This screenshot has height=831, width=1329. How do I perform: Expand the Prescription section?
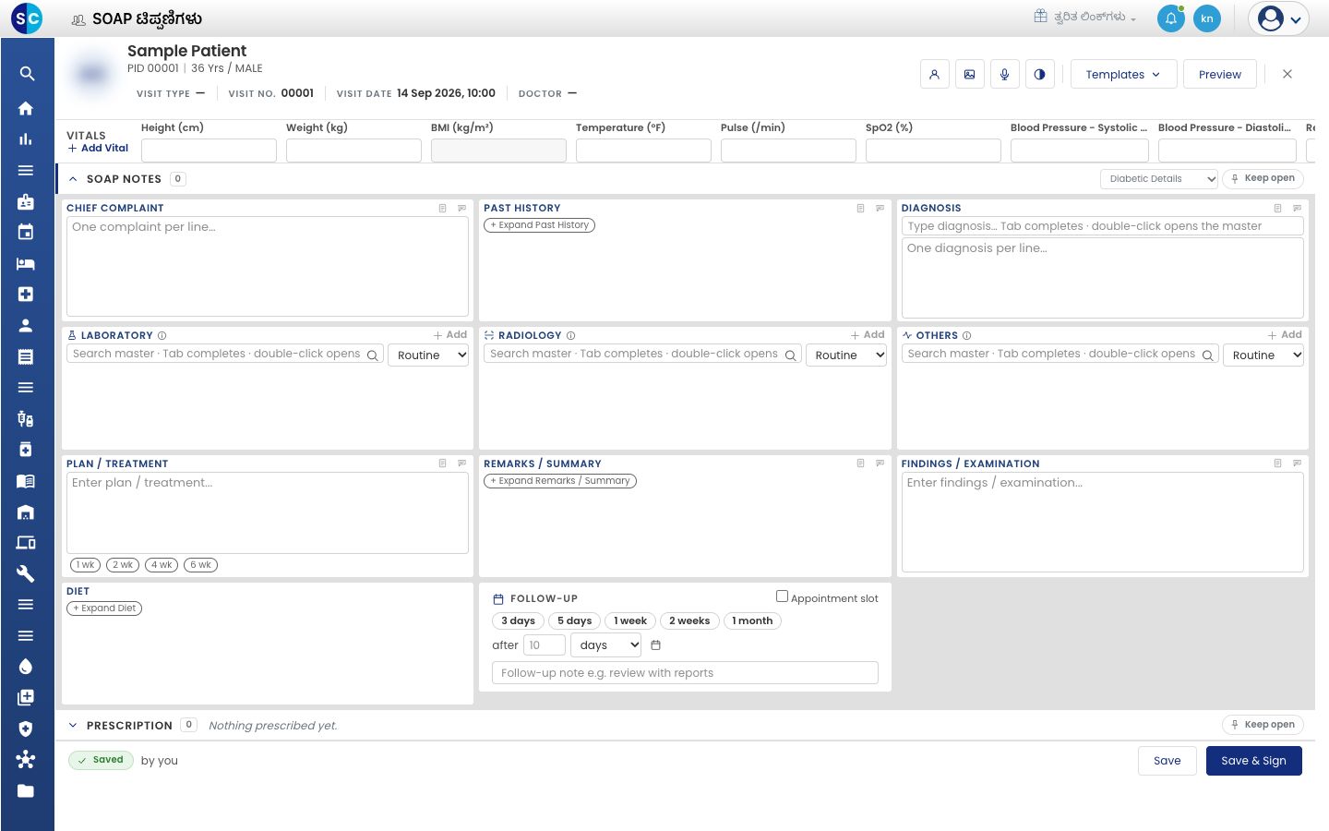point(73,726)
